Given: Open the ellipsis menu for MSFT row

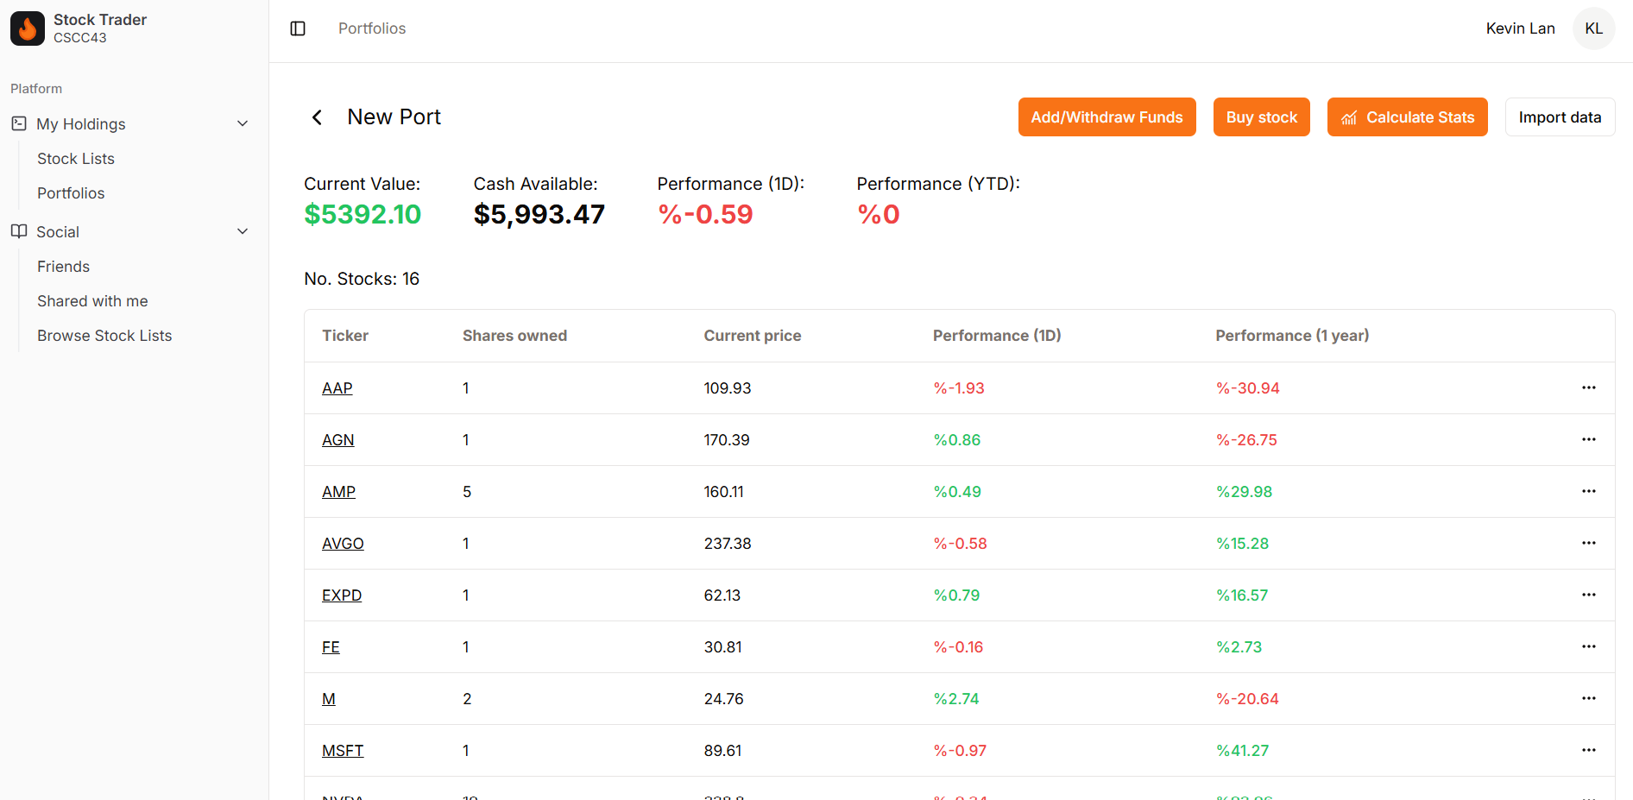Looking at the screenshot, I should coord(1589,750).
